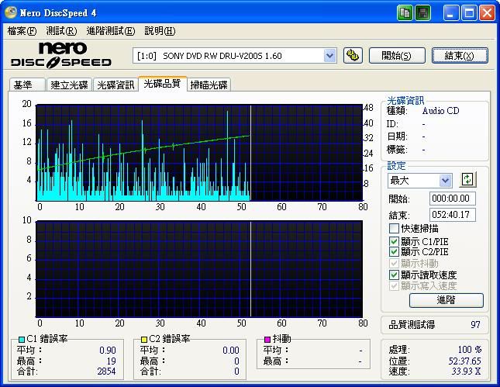The width and height of the screenshot is (500, 387).
Task: Switch to the 掃瞄光碟 tab
Action: click(209, 85)
